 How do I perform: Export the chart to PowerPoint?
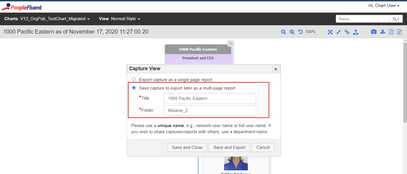pos(399,32)
